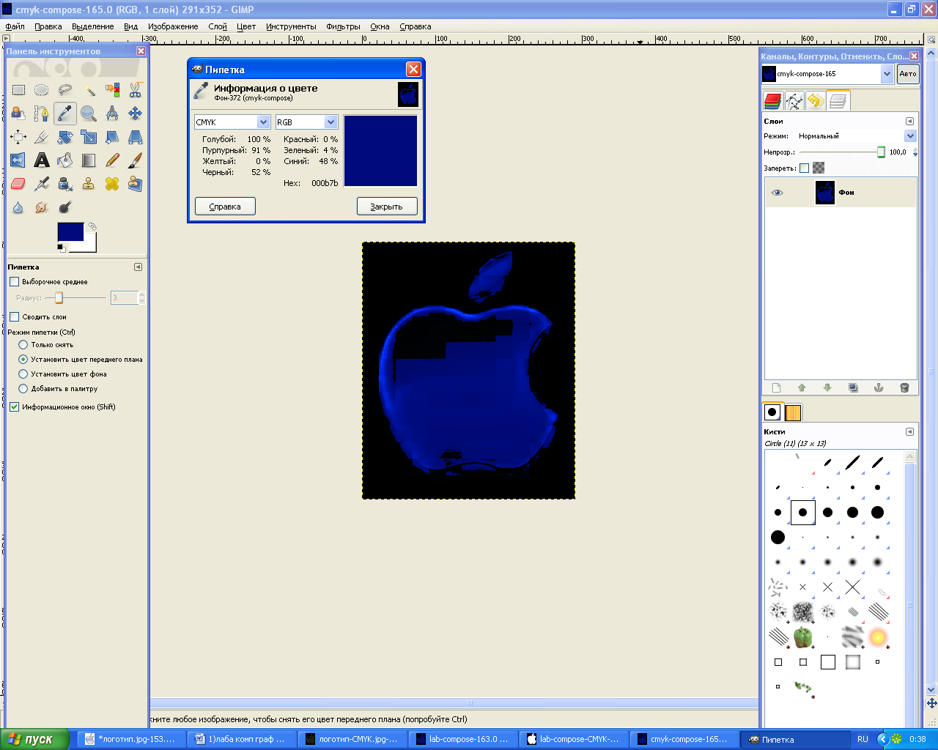Select the green pepper brush
This screenshot has width=938, height=750.
click(803, 637)
